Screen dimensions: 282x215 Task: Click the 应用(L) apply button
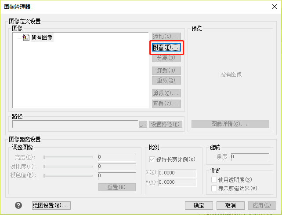point(262,205)
